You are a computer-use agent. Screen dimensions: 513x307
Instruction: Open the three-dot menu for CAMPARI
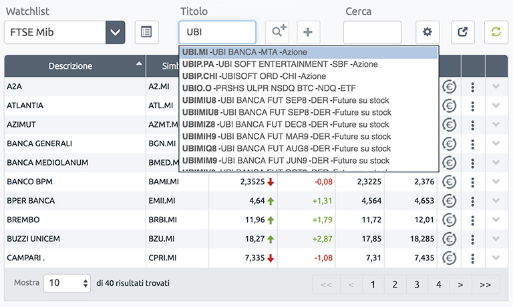pyautogui.click(x=472, y=258)
